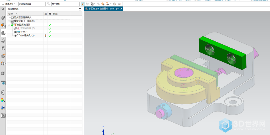Open the 菜单(M) menu
Image resolution: width=270 pixels, height=135 pixels.
pyautogui.click(x=9, y=4)
